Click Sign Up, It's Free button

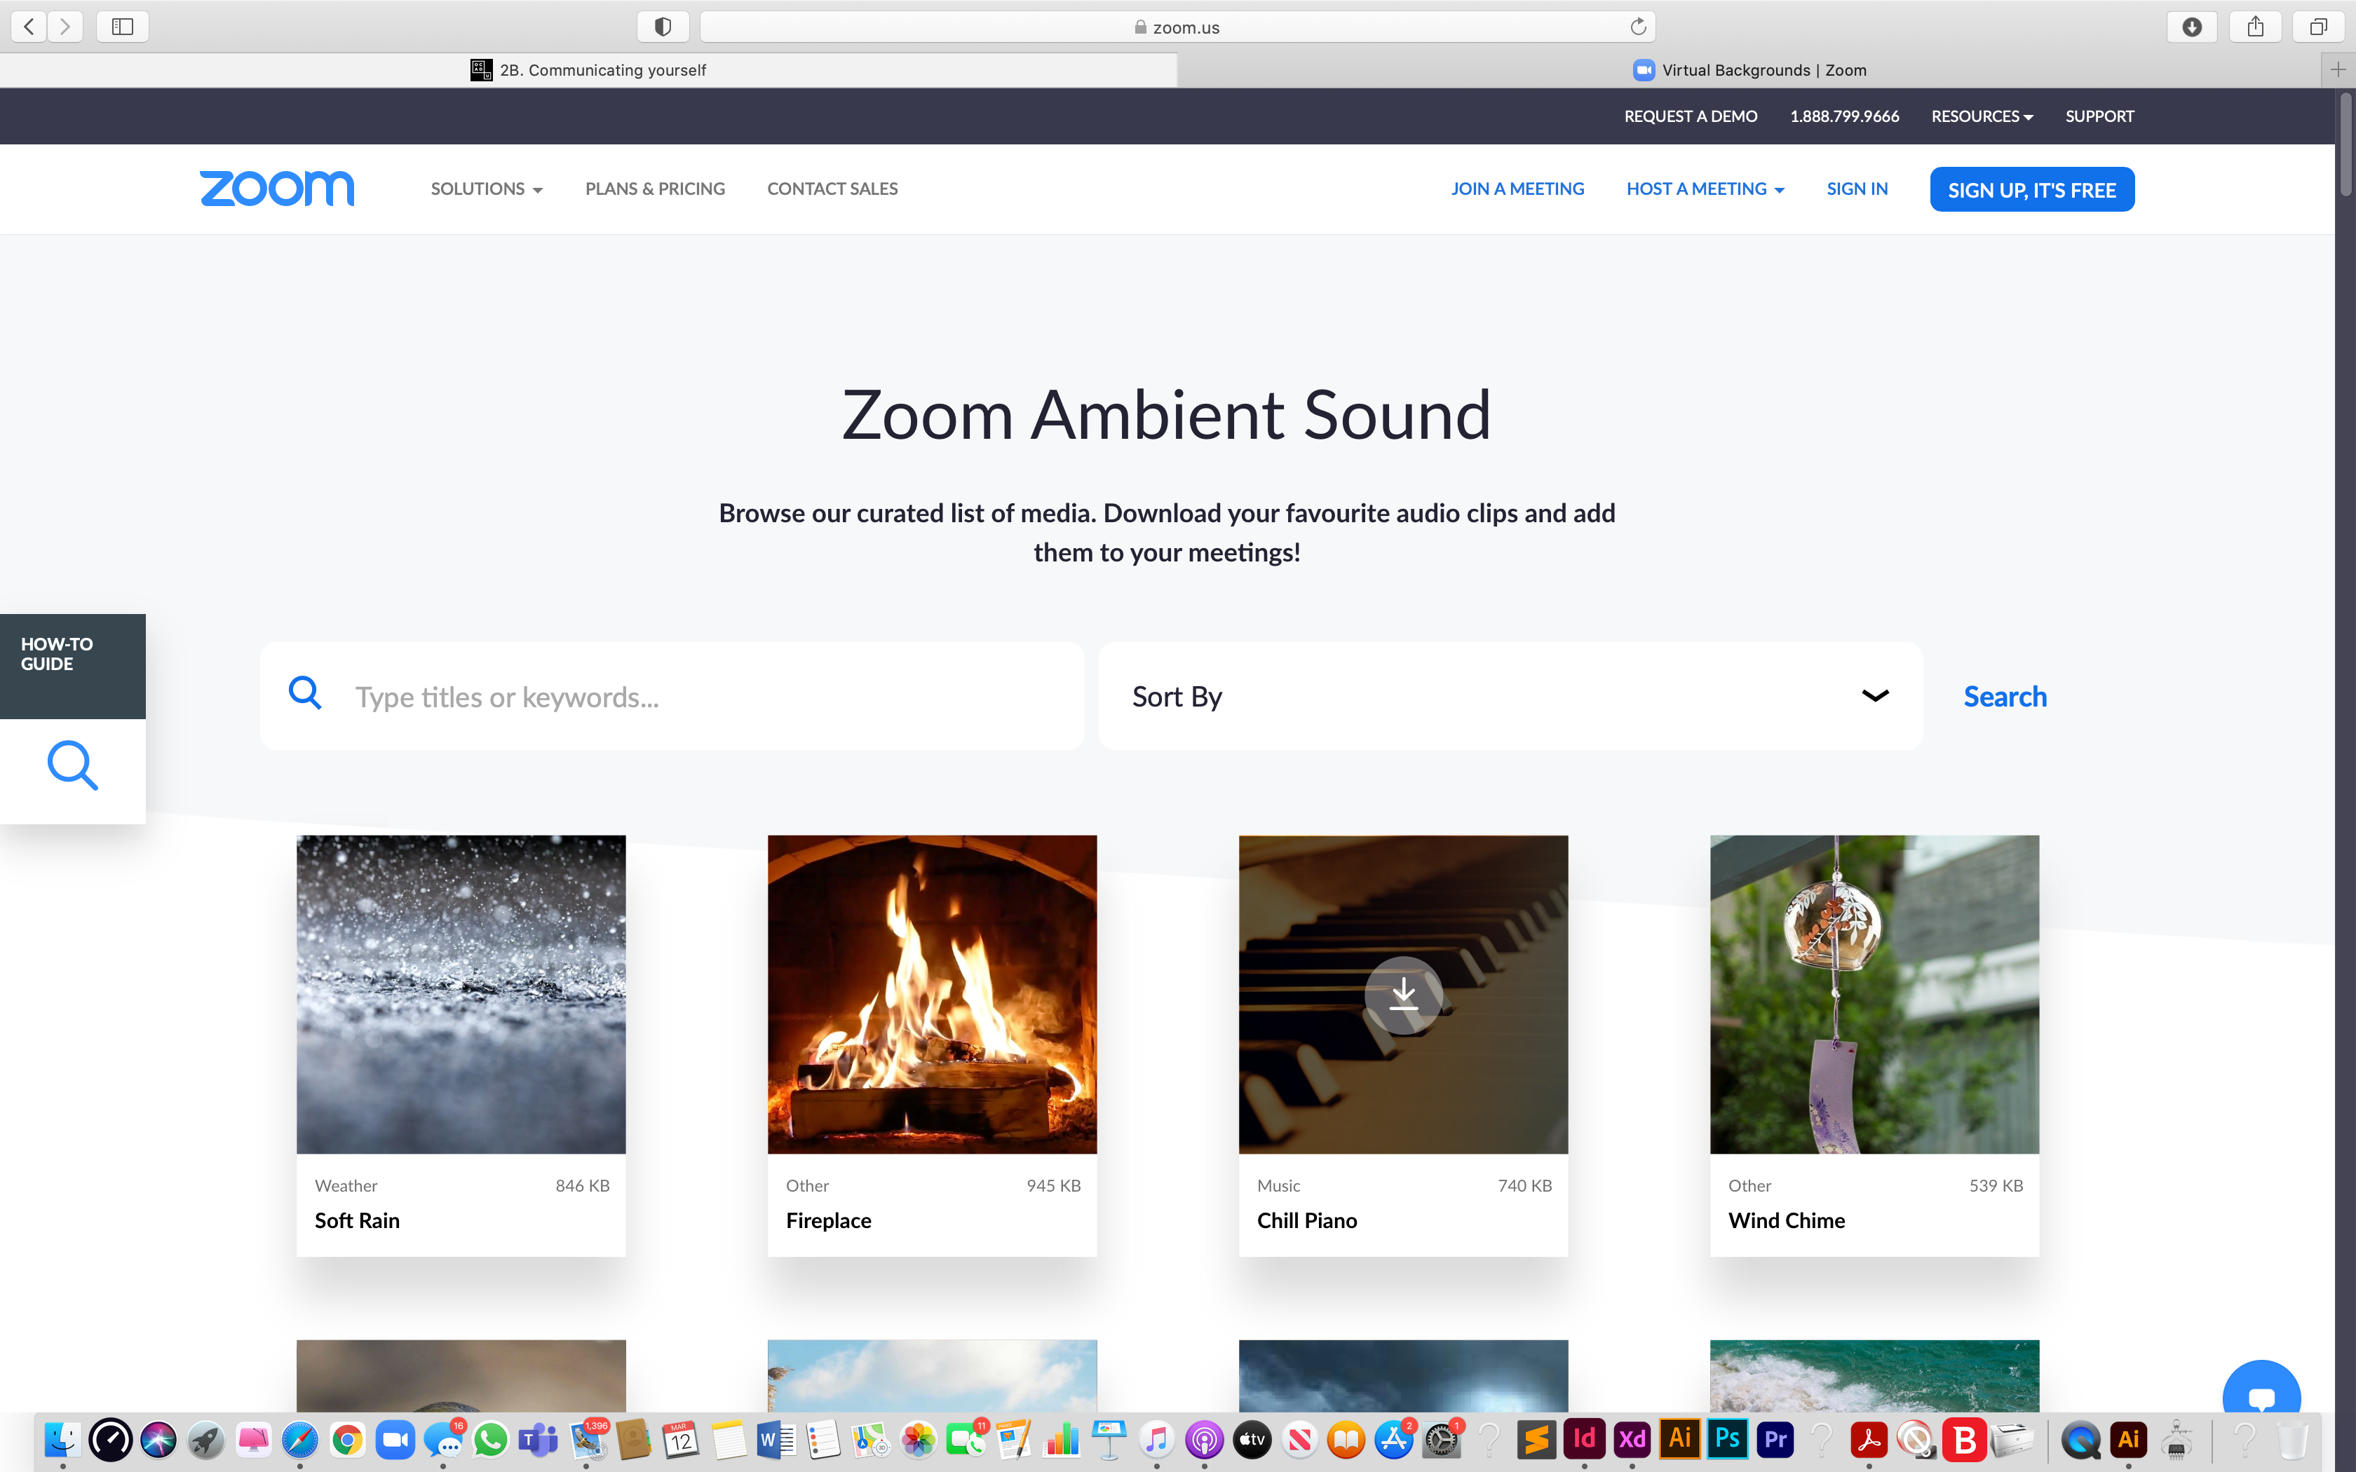pyautogui.click(x=2031, y=190)
